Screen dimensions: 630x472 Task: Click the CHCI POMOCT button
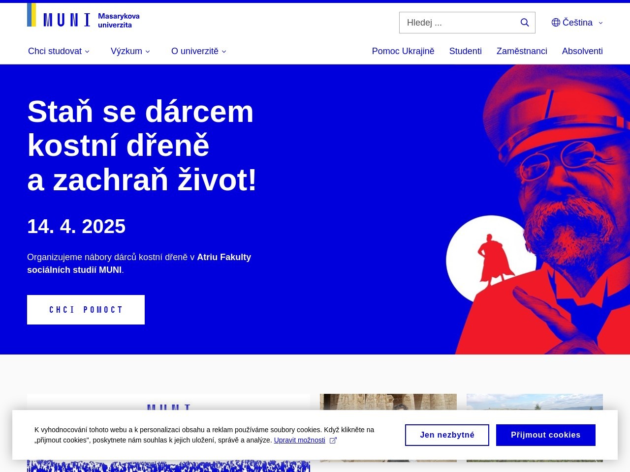pyautogui.click(x=86, y=310)
